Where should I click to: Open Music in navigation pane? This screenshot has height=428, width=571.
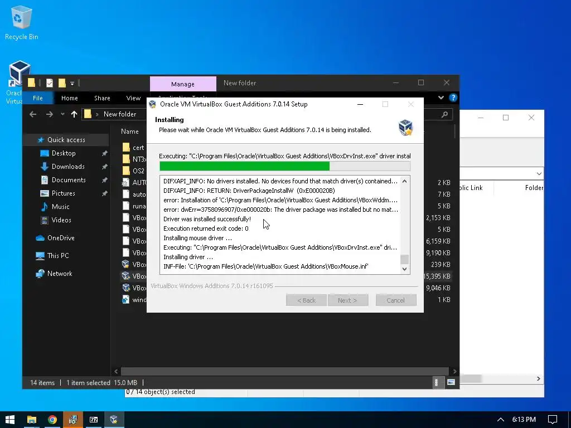click(60, 207)
